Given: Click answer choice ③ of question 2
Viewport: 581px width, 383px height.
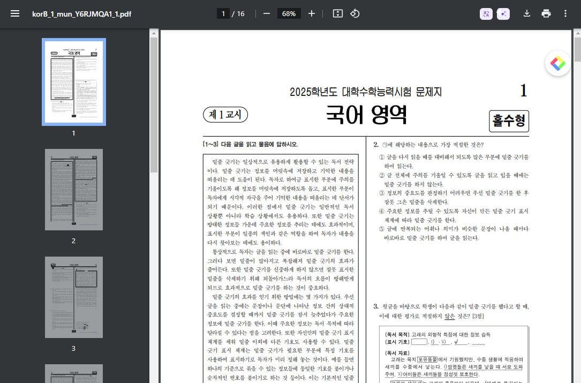Looking at the screenshot, I should click(x=454, y=197).
